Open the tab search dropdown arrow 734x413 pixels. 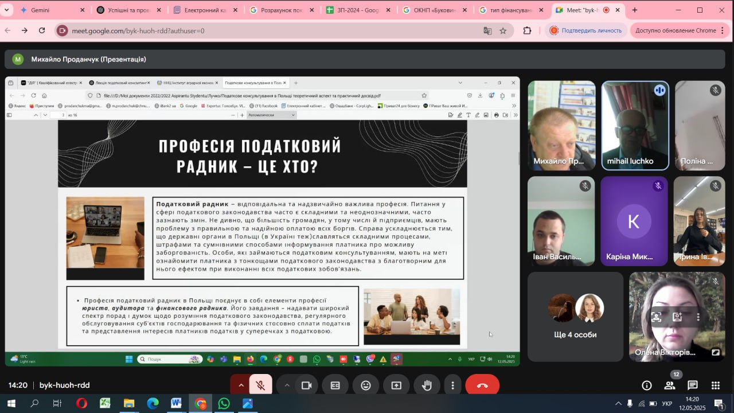pos(7,10)
